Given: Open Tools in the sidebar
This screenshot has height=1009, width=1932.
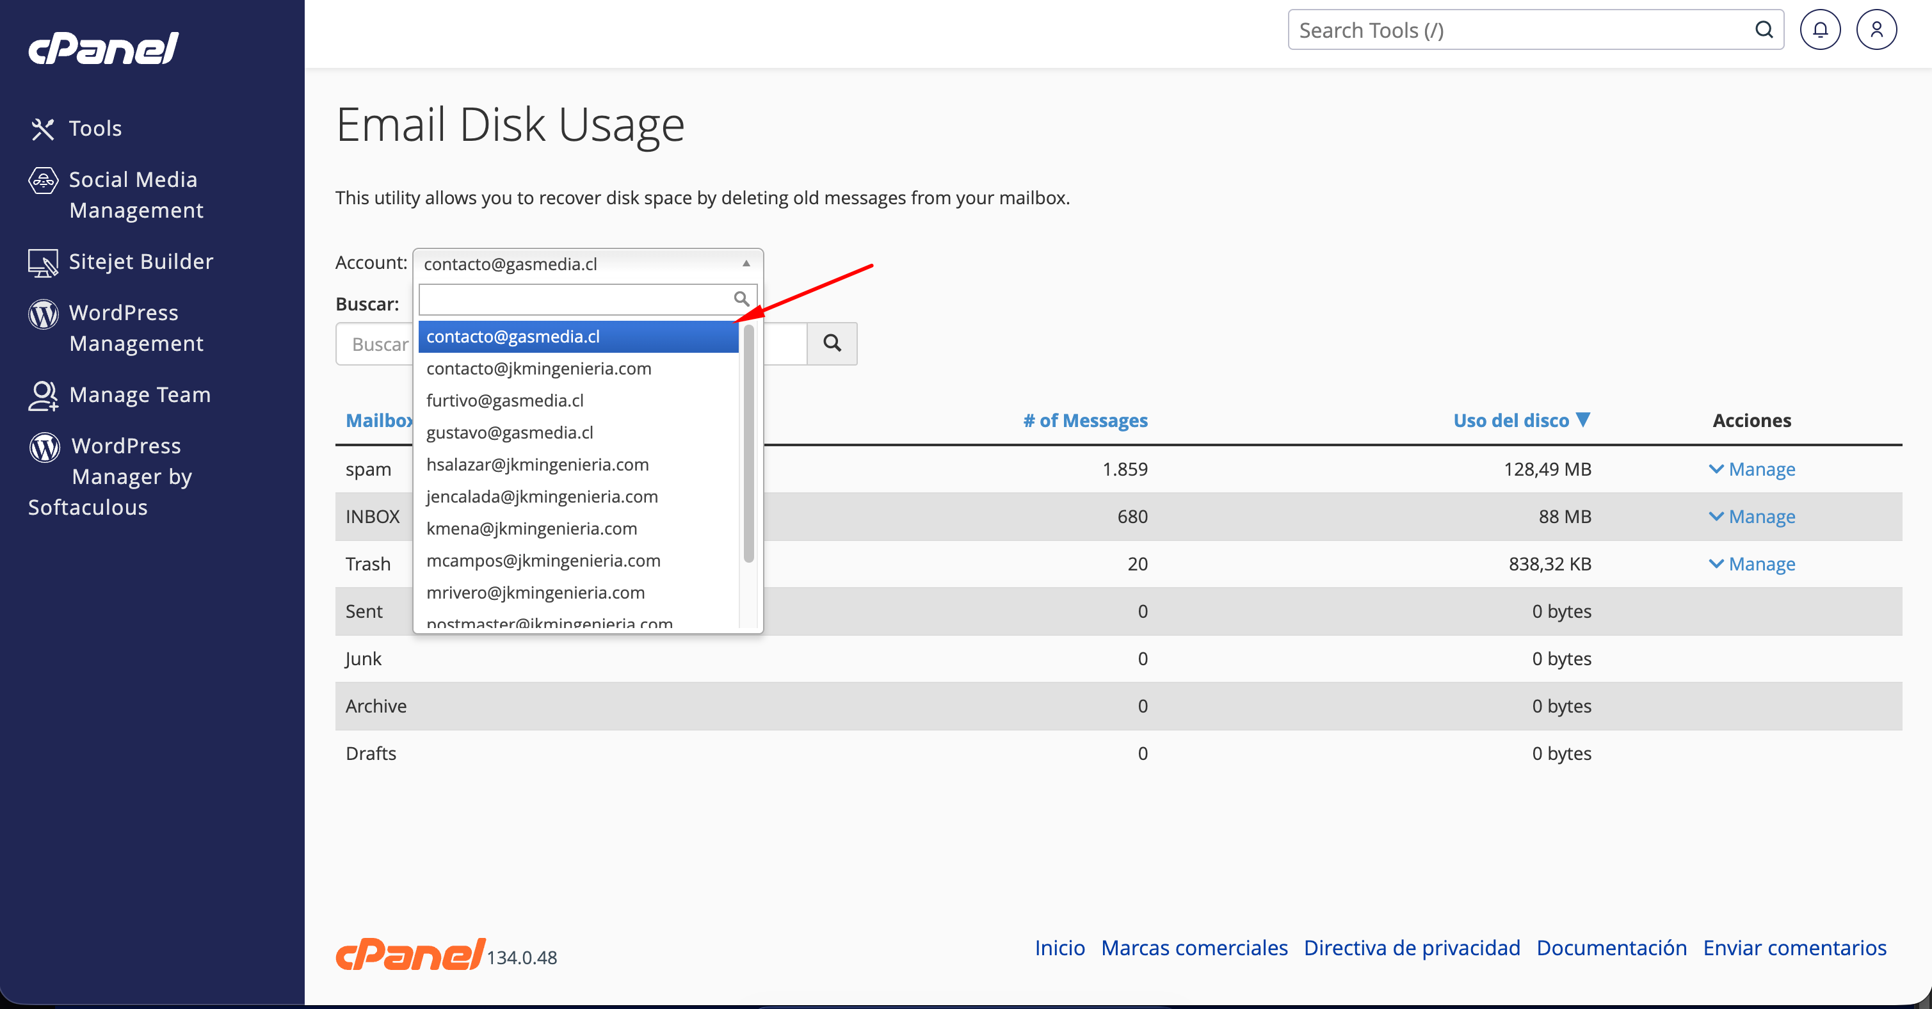Looking at the screenshot, I should (95, 129).
